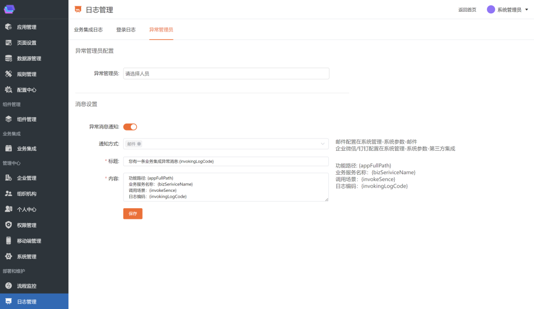Click the 返回首页 link
Viewport: 534px width, 309px height.
(467, 10)
